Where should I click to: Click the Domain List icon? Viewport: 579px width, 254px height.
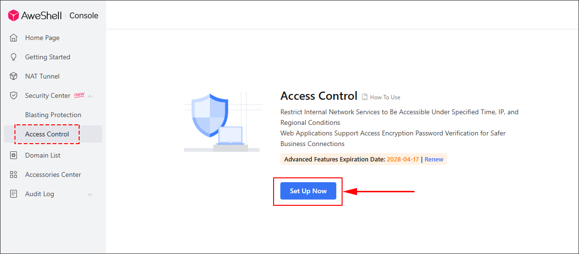[14, 155]
